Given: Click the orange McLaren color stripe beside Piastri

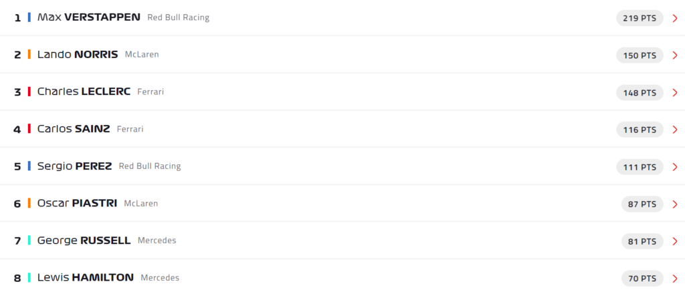Looking at the screenshot, I should coord(29,203).
